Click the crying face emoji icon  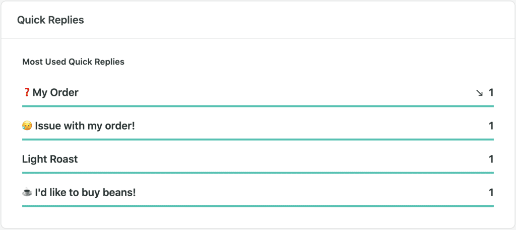(27, 126)
